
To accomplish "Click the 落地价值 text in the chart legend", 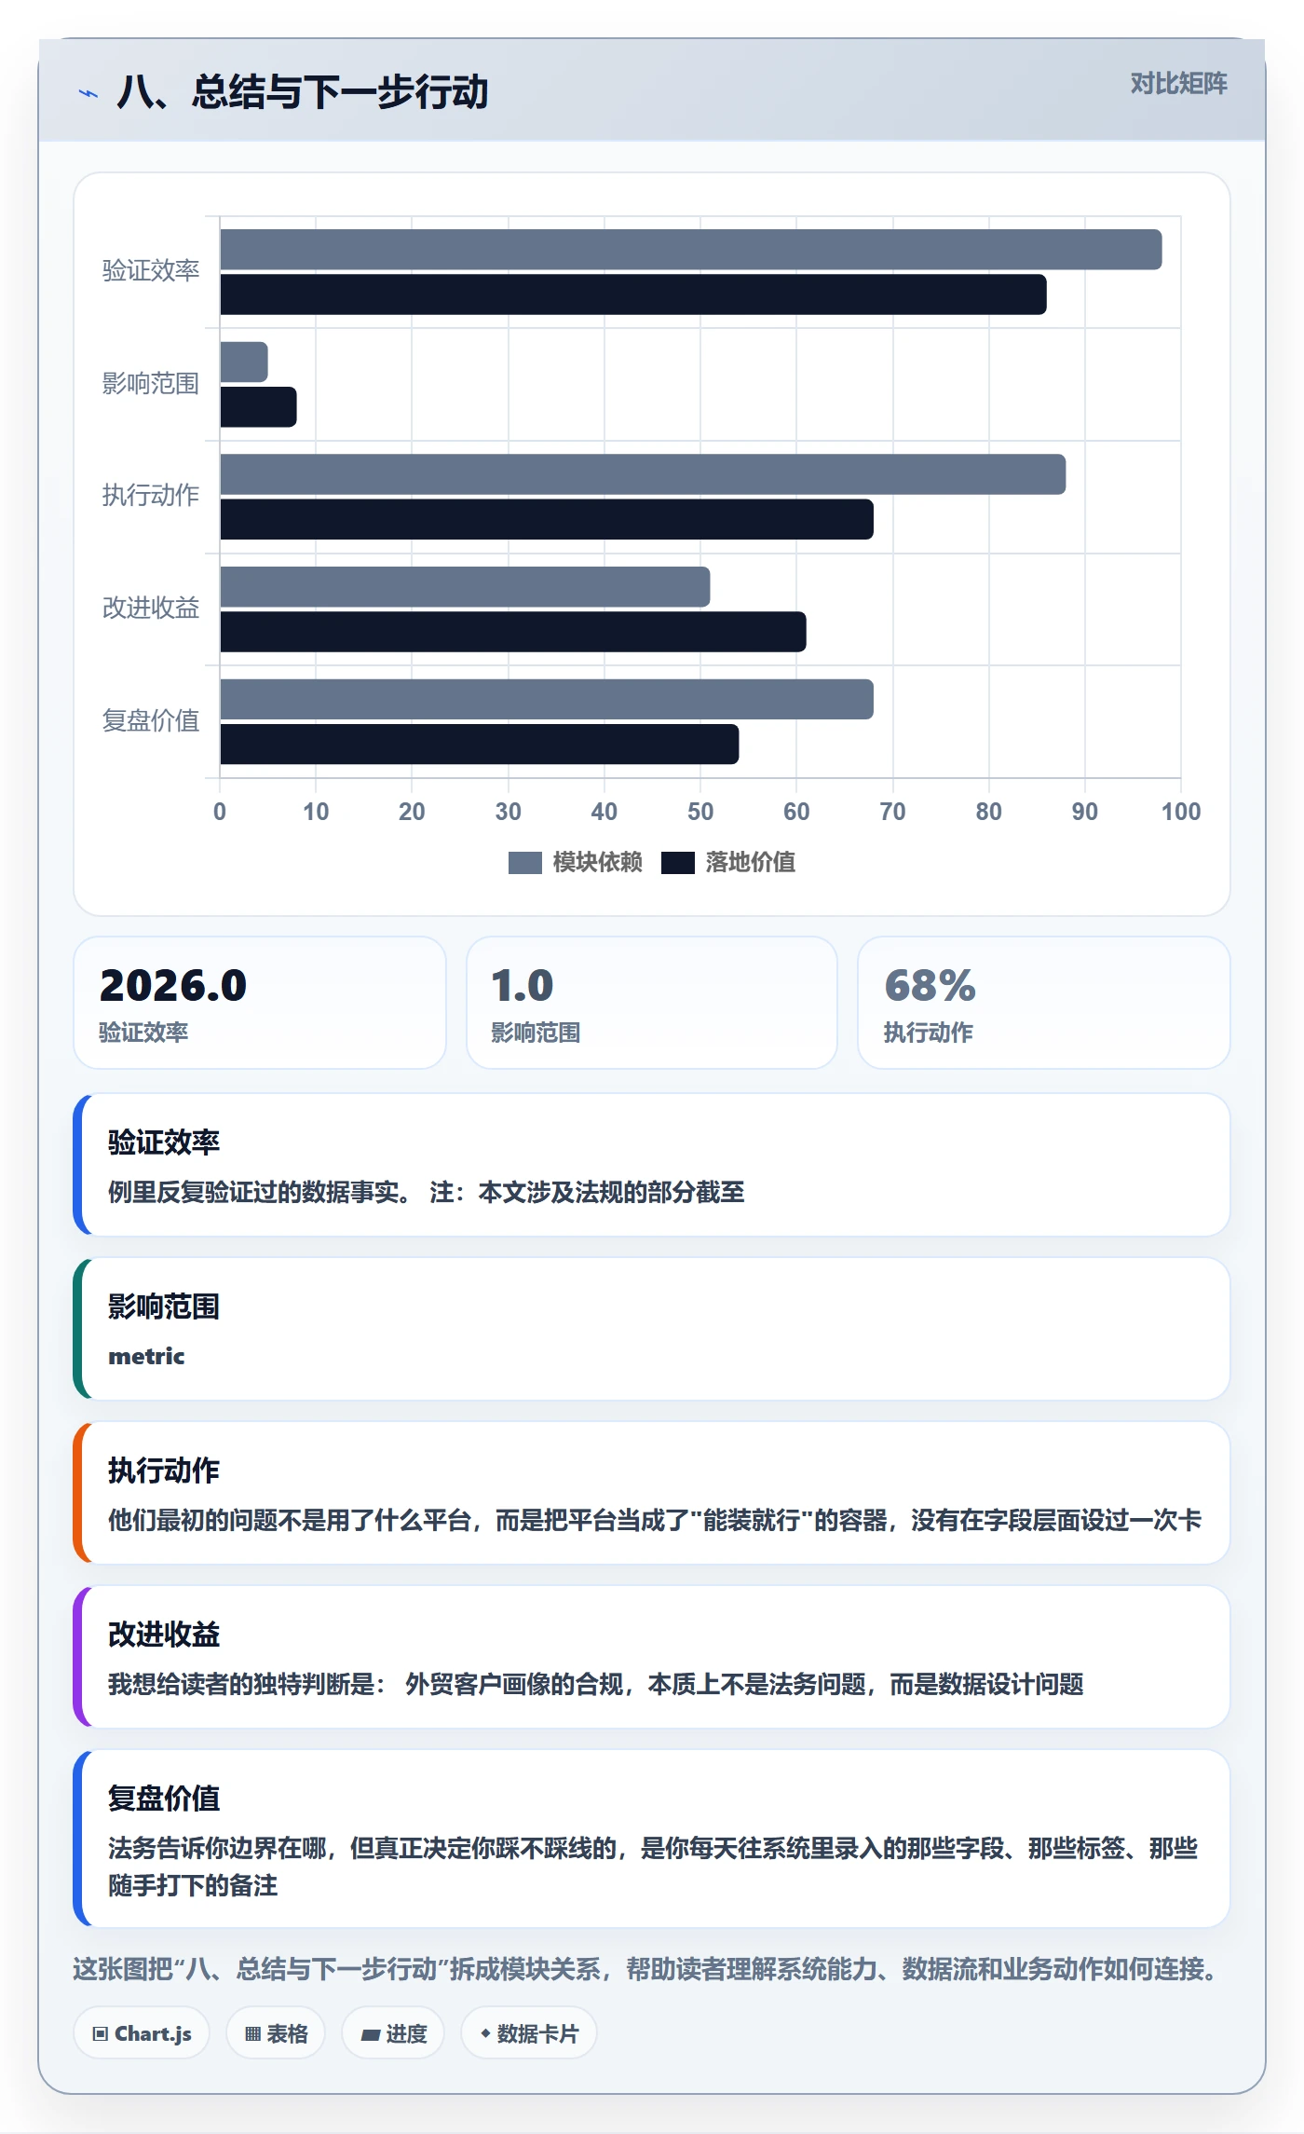I will click(751, 862).
